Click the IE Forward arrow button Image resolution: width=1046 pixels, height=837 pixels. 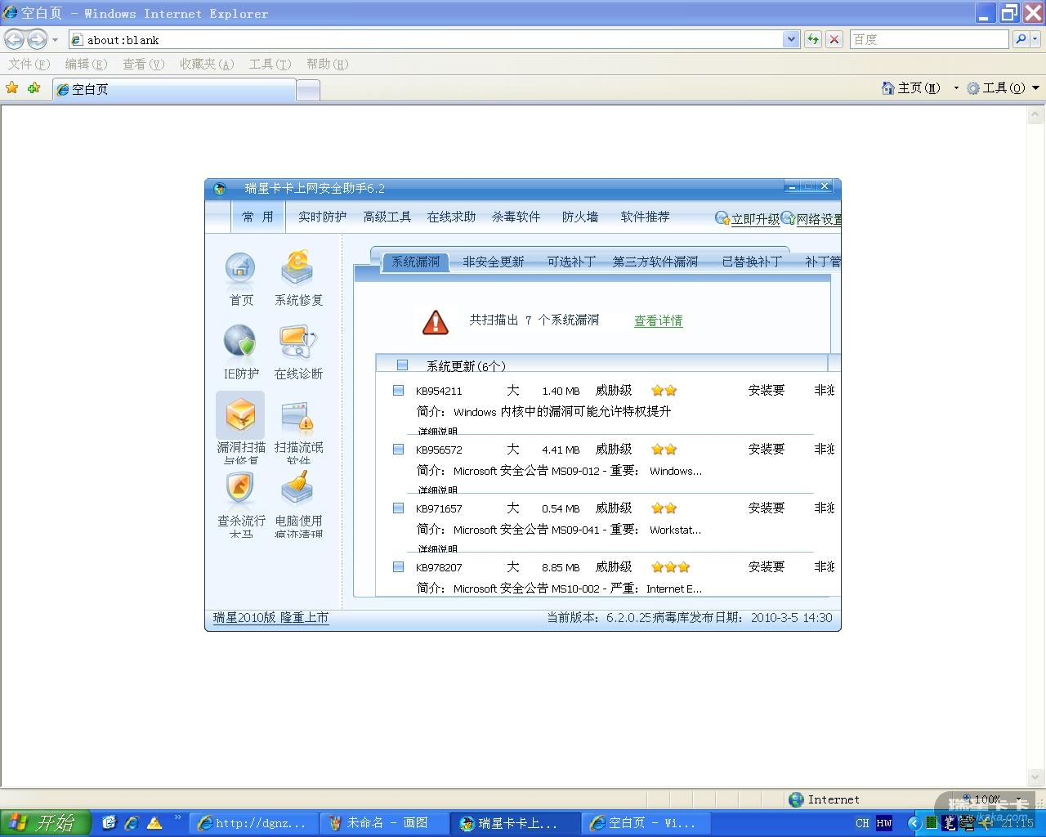click(x=37, y=39)
